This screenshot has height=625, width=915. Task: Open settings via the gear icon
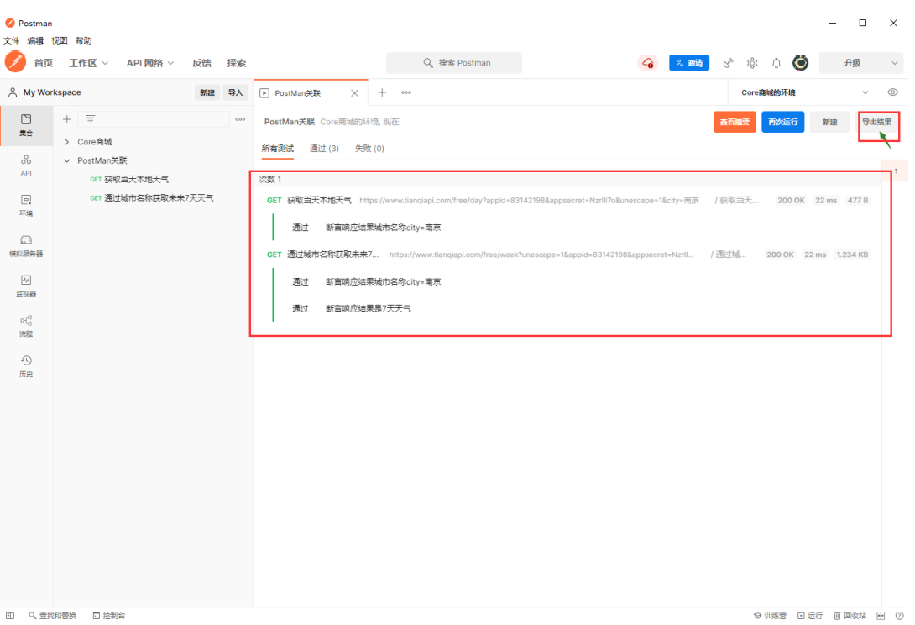(x=752, y=62)
